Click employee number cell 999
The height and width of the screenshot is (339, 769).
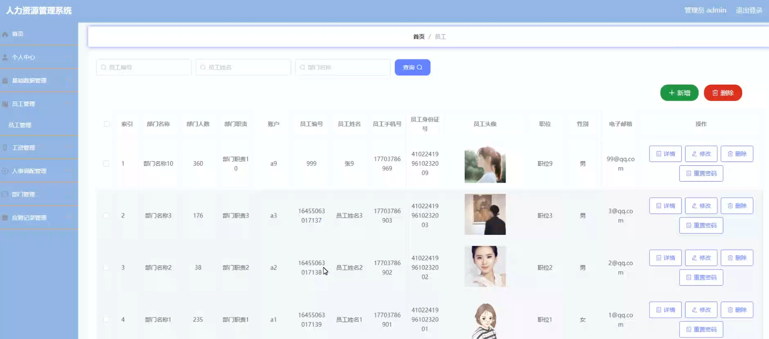pyautogui.click(x=311, y=163)
